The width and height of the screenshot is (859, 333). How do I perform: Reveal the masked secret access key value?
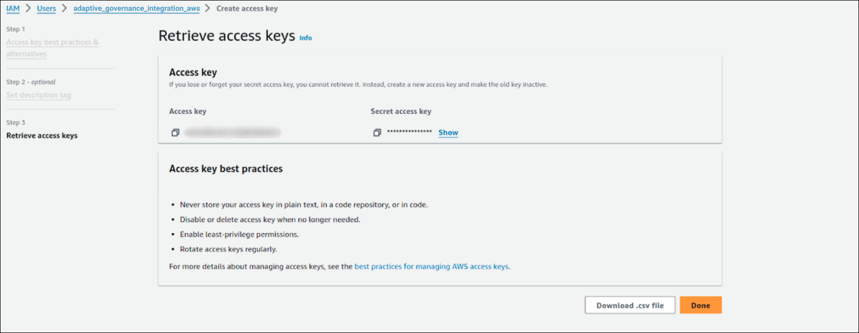point(447,133)
